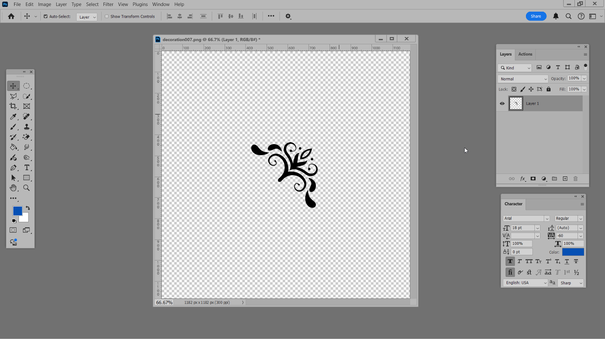Open the Filter menu
Screen dimensions: 605x339
[x=108, y=4]
